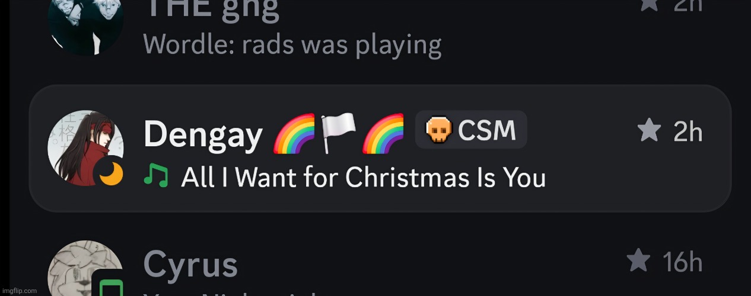Tap the favorite star next to 2h on Dengay
751x296 pixels.
[650, 130]
